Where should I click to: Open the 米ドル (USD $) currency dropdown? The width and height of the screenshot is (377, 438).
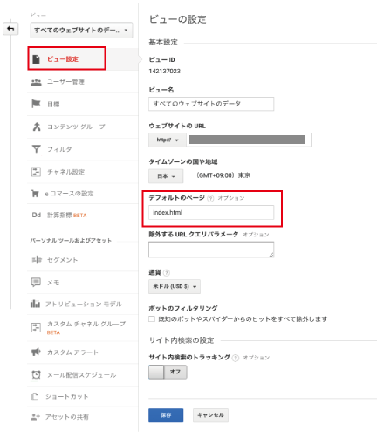coord(175,287)
